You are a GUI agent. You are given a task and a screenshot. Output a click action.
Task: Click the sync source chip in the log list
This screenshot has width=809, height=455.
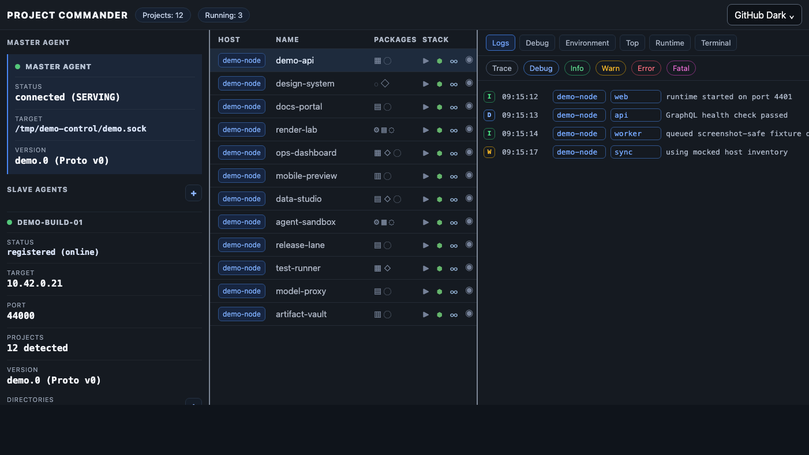tap(635, 152)
